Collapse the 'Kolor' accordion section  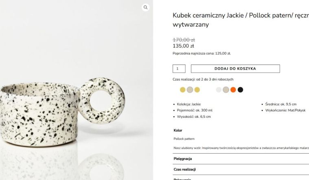coord(178,130)
